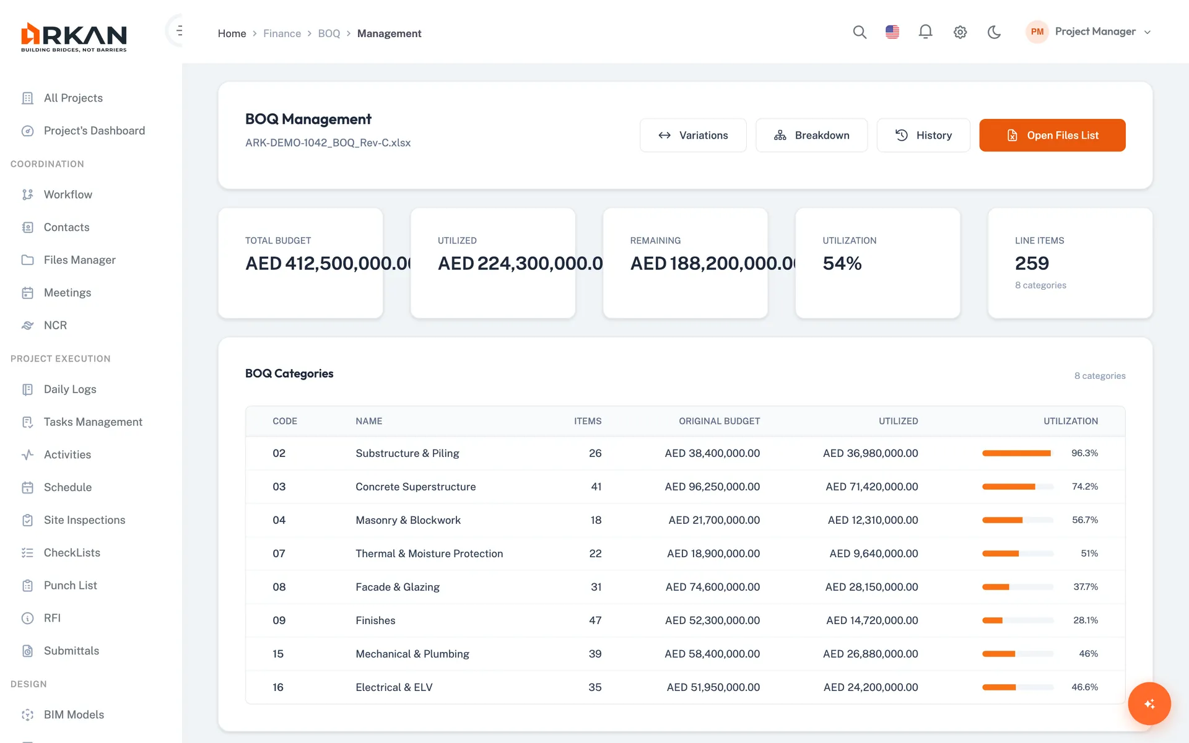Click the notifications bell icon

pos(925,32)
